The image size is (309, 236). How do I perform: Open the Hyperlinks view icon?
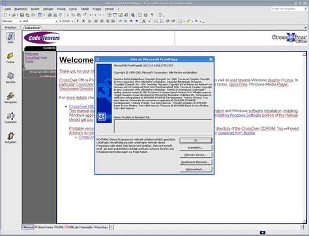[10, 117]
